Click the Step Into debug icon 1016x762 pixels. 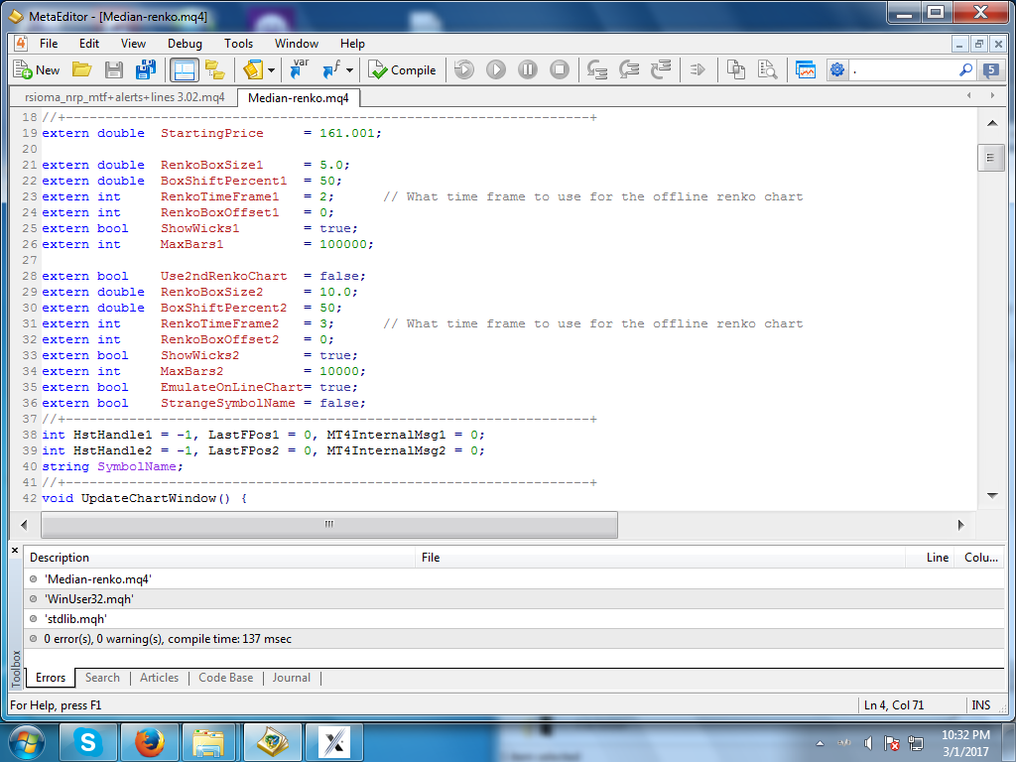[597, 70]
